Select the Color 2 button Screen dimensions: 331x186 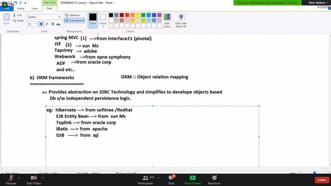(x=103, y=20)
